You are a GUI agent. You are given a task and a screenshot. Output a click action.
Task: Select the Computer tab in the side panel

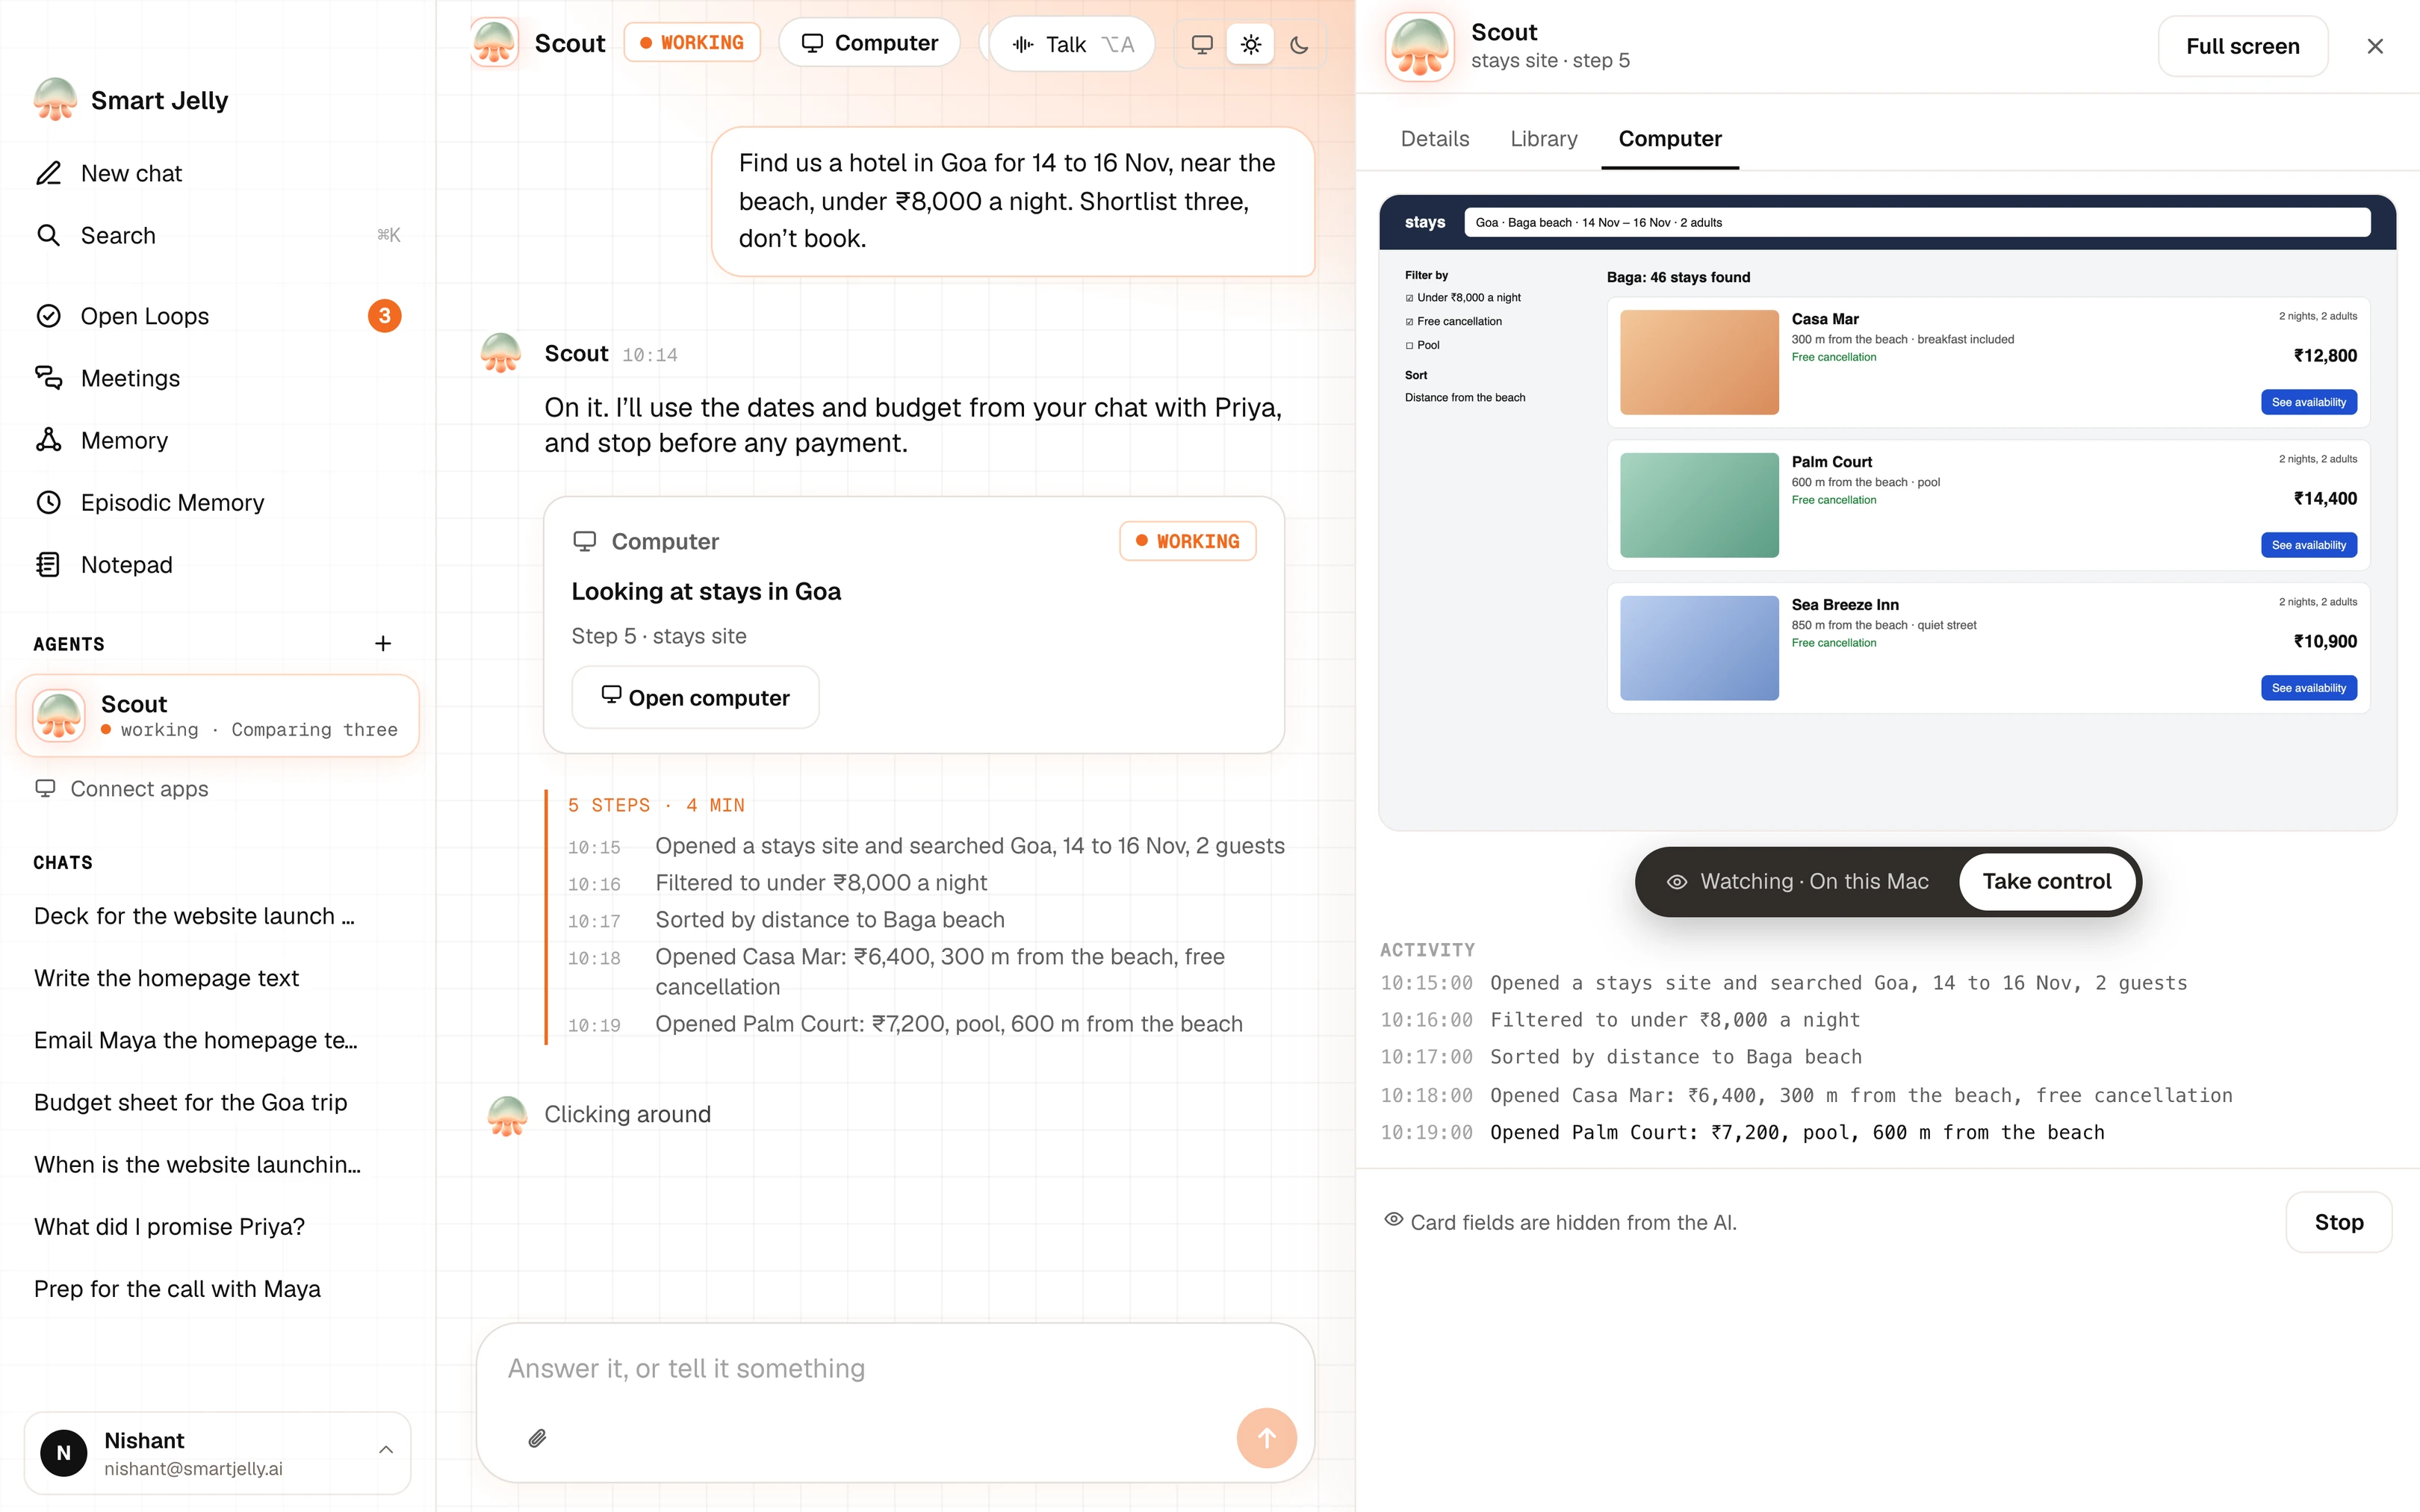[1670, 139]
